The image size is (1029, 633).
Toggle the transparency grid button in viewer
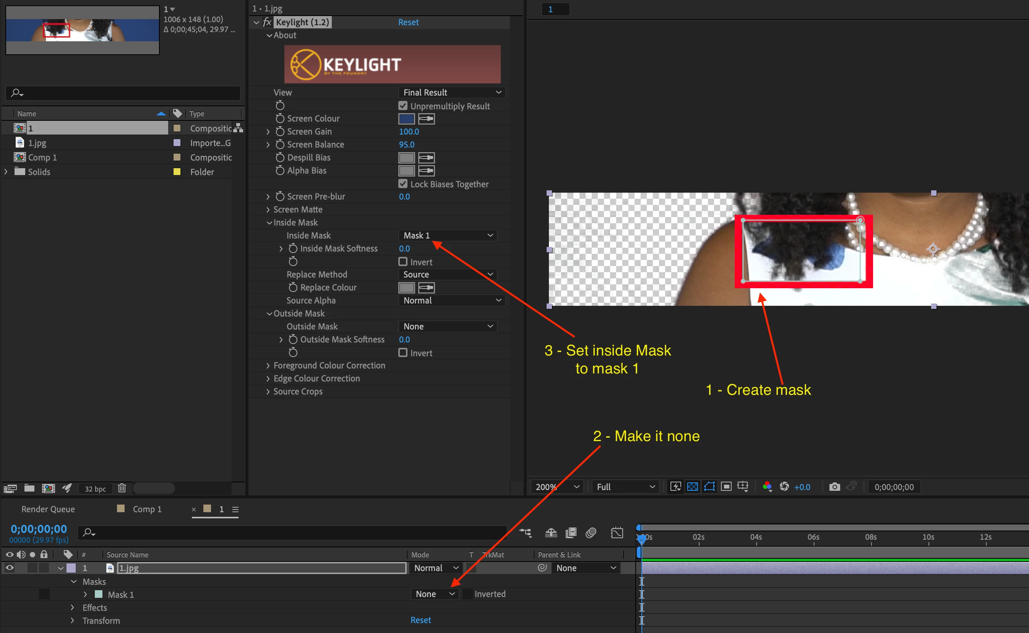pos(692,487)
